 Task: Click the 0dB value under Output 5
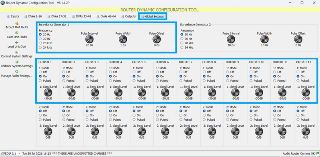tap(142, 137)
